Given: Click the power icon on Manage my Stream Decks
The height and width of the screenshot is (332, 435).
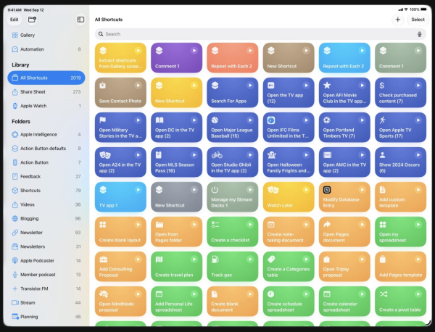Looking at the screenshot, I should (x=215, y=190).
